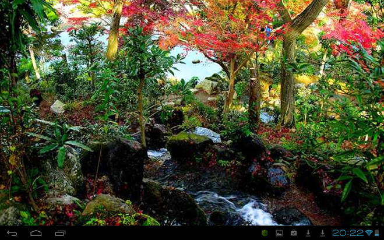
Task: Go to the home screen button
Action: 36,233
